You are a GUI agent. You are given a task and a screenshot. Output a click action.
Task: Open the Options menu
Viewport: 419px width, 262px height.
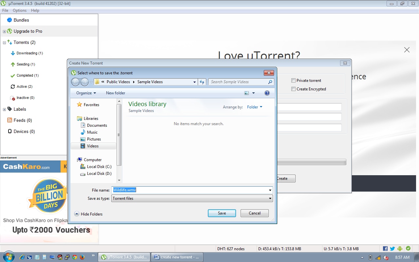[20, 10]
